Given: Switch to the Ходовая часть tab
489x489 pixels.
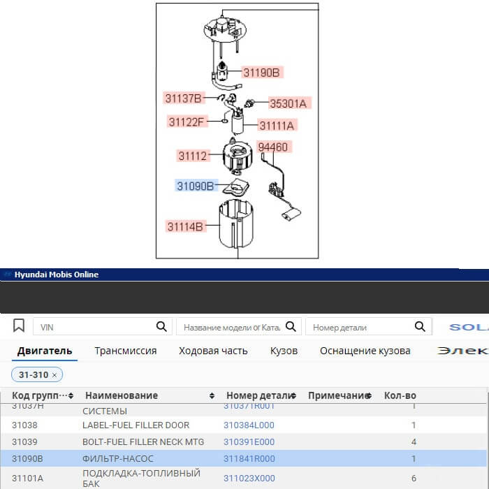Looking at the screenshot, I should click(213, 351).
